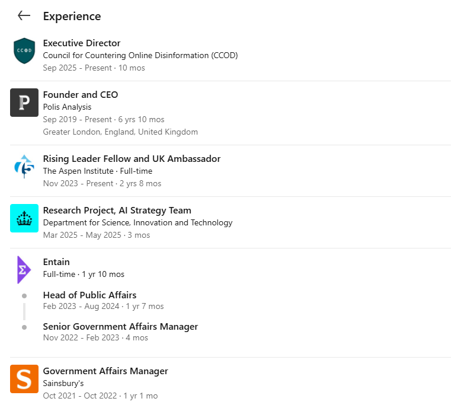Open the CCOD shield logo
Viewport: 461px width, 408px height.
click(x=24, y=50)
